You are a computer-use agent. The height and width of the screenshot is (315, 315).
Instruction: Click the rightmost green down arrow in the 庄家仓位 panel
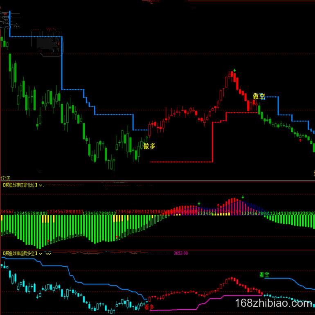pos(243,197)
